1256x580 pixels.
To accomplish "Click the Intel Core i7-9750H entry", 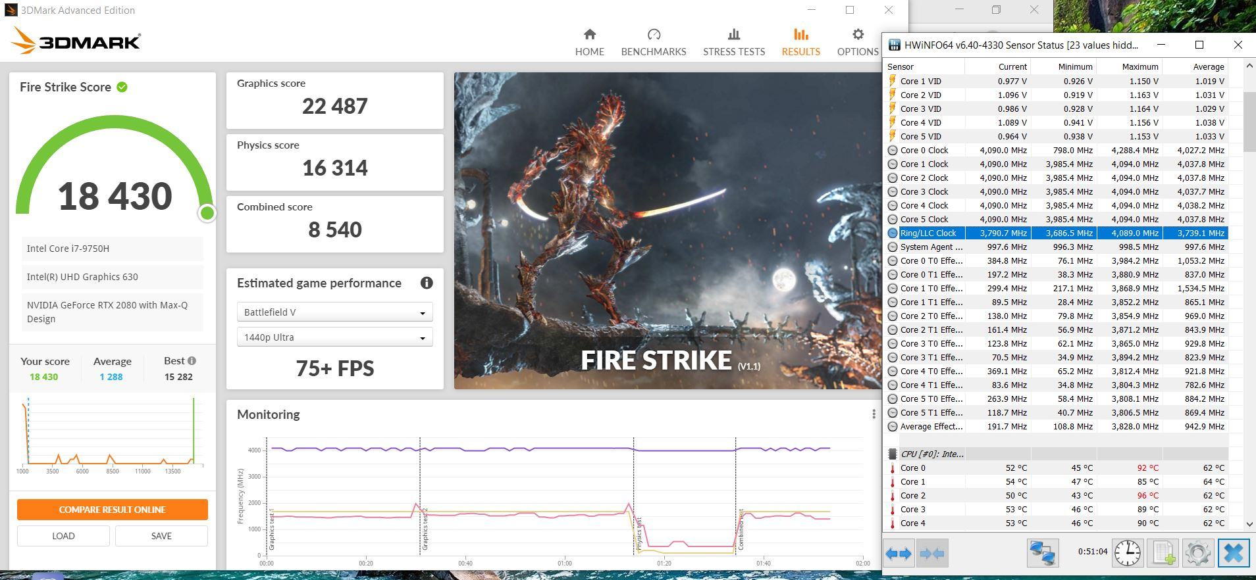I will pos(112,249).
